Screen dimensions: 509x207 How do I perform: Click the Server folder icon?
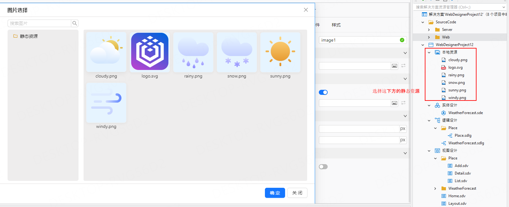437,30
